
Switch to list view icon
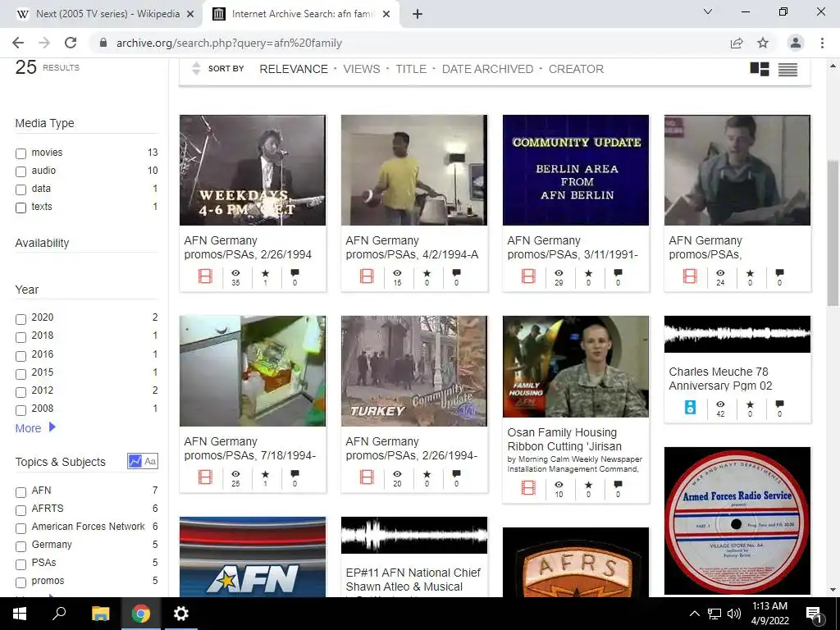[787, 69]
